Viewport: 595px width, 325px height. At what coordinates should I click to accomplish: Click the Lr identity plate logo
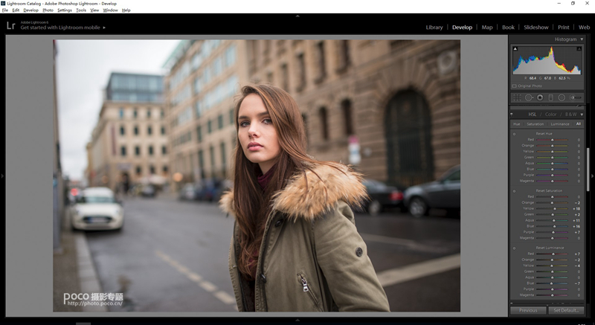(x=11, y=26)
